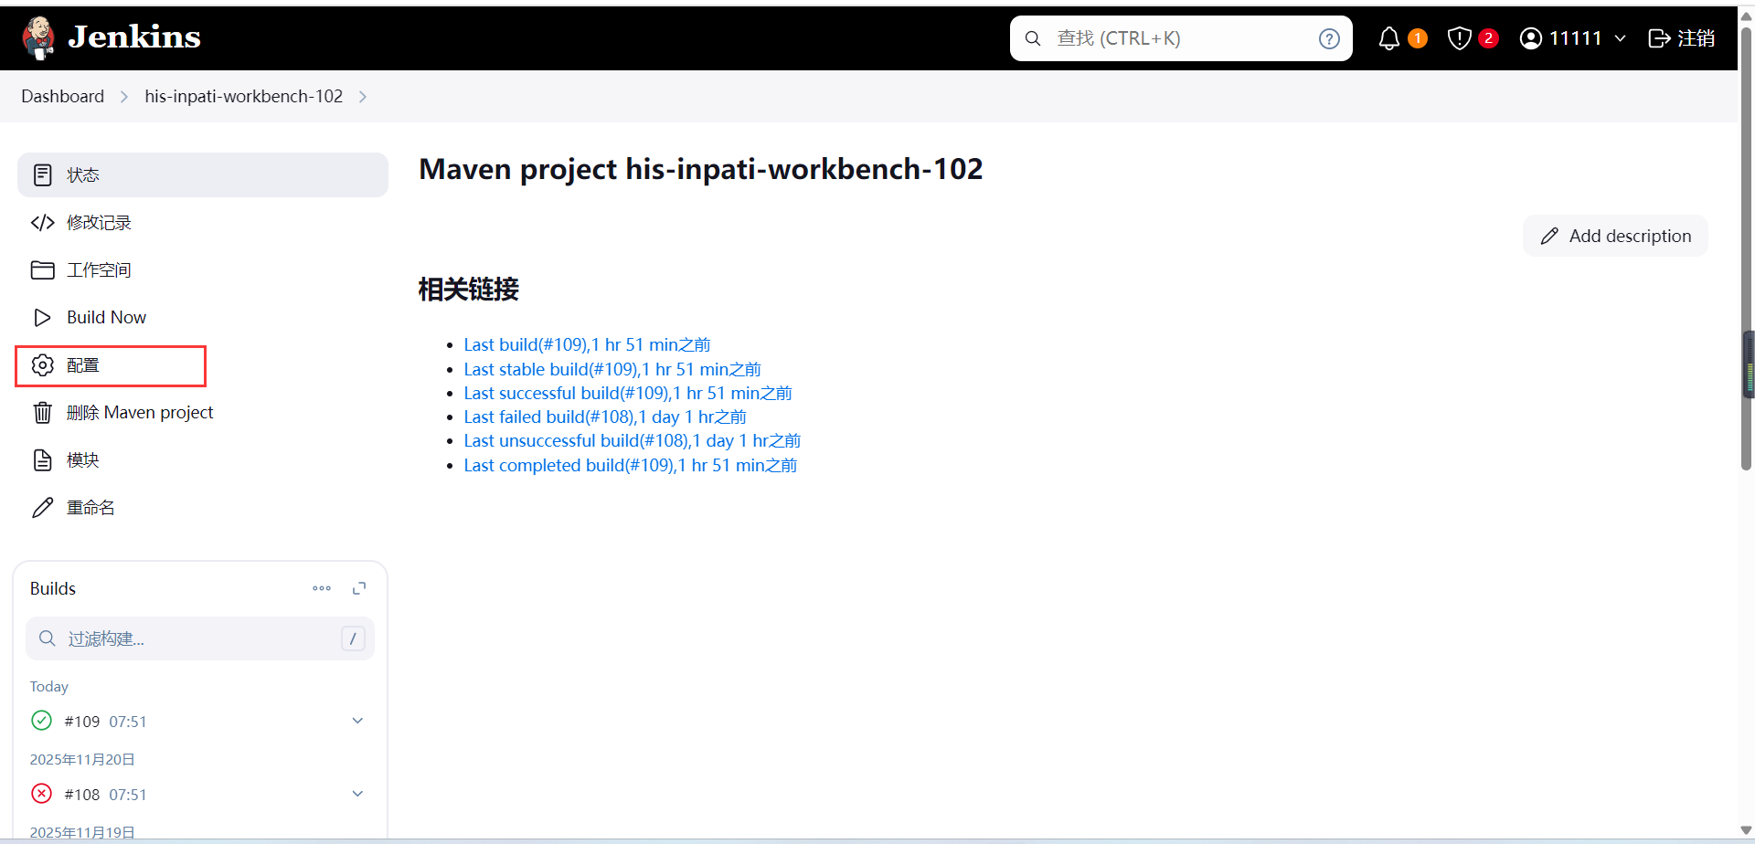Click the scrollbar down arrow
The height and width of the screenshot is (844, 1755).
[1746, 831]
